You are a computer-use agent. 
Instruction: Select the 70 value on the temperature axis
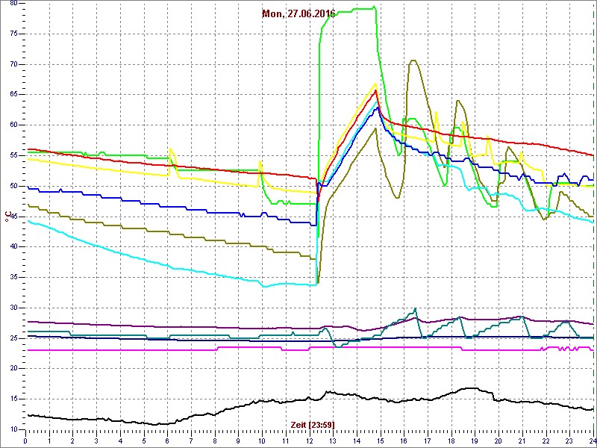point(13,64)
